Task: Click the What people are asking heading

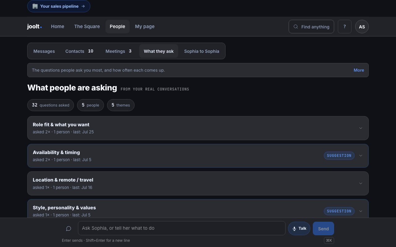Action: pyautogui.click(x=72, y=88)
